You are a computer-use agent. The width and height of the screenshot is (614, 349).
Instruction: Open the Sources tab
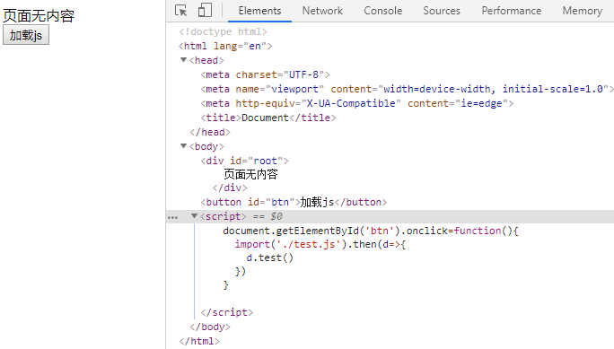pyautogui.click(x=442, y=11)
